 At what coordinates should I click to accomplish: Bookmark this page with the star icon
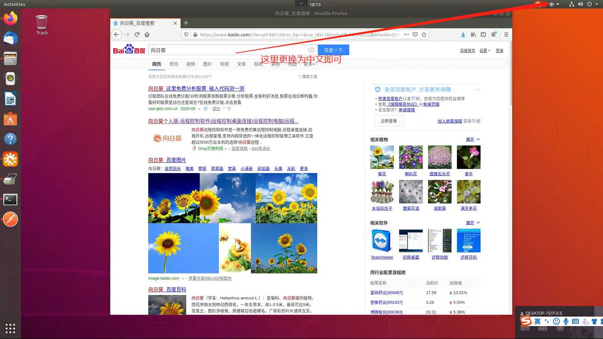coord(424,34)
